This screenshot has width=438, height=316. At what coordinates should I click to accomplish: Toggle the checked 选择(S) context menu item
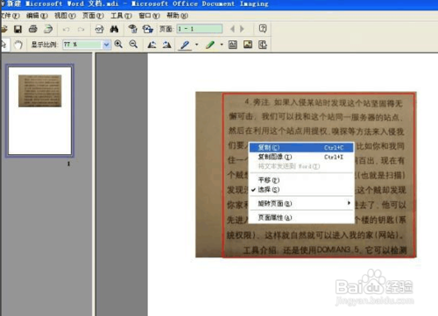[x=301, y=190]
